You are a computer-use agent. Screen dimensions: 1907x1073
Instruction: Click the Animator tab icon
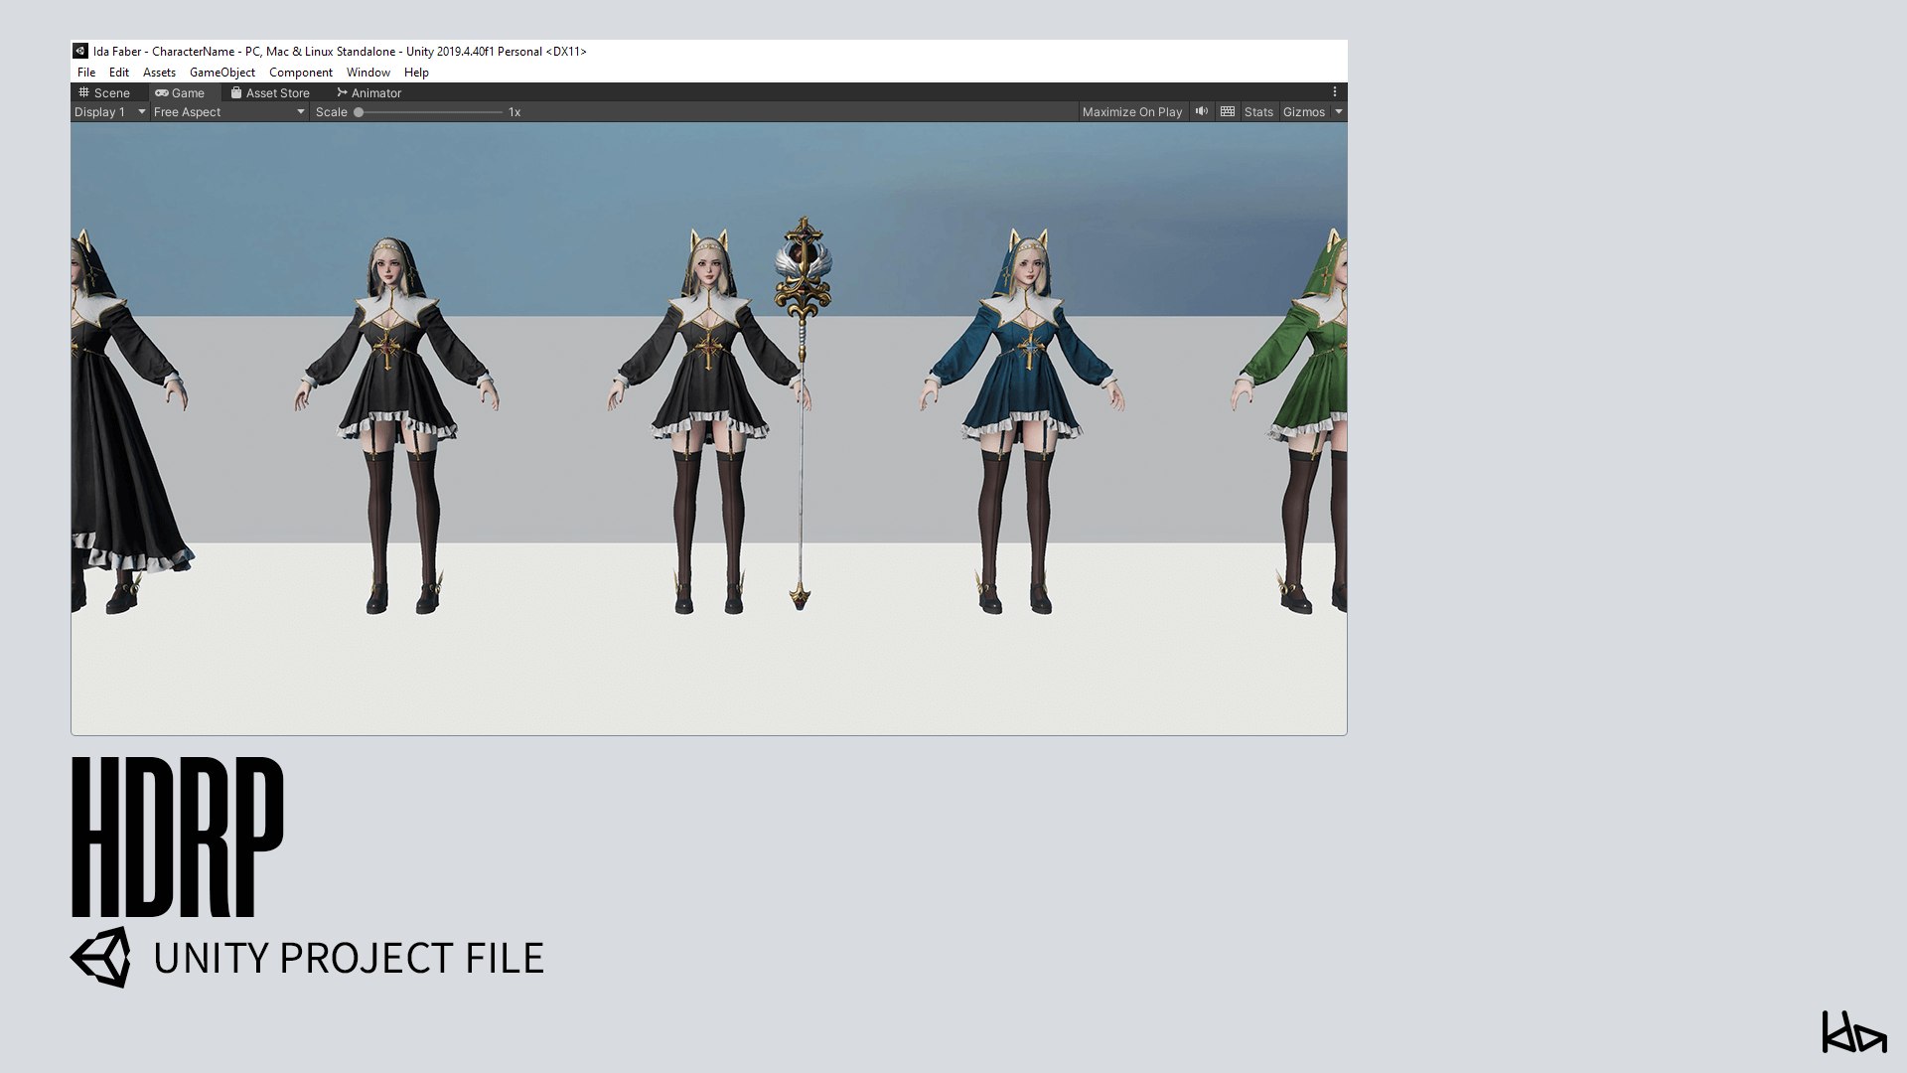[343, 92]
